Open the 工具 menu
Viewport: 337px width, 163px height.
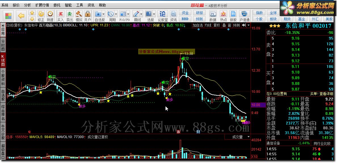[79, 5]
